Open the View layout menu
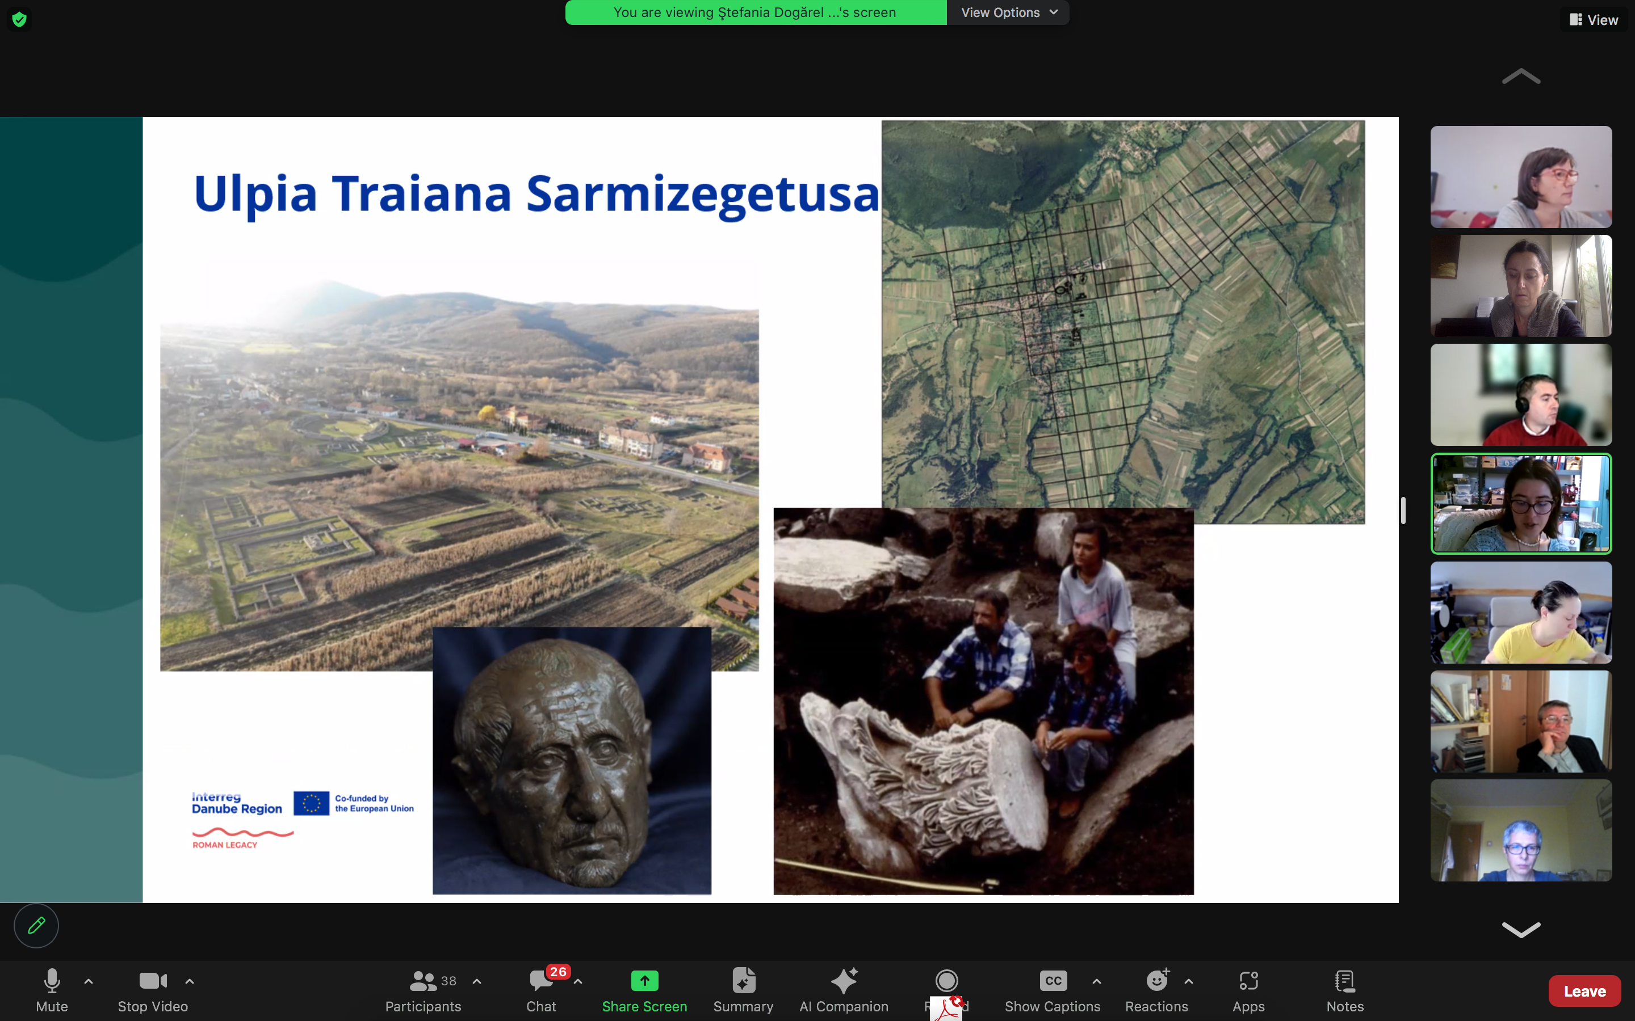1635x1021 pixels. point(1593,20)
